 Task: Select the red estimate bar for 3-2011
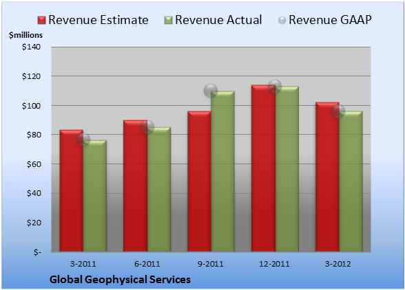coord(72,191)
